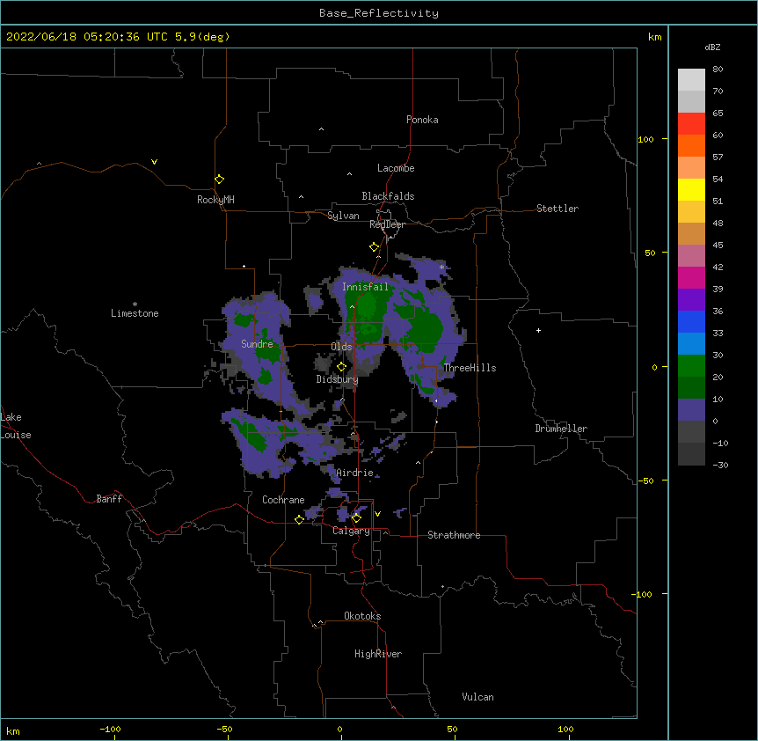Click the Sundre label
Viewport: 758px width, 741px height.
[257, 344]
